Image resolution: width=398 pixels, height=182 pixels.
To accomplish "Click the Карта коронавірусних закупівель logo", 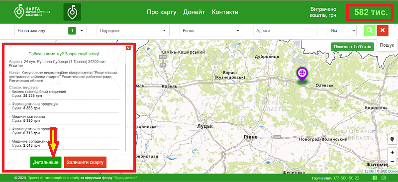I will (32, 11).
